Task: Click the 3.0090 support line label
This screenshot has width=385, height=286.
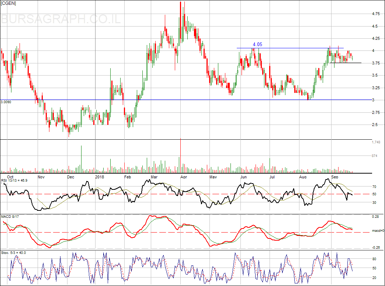Action: tap(7, 102)
